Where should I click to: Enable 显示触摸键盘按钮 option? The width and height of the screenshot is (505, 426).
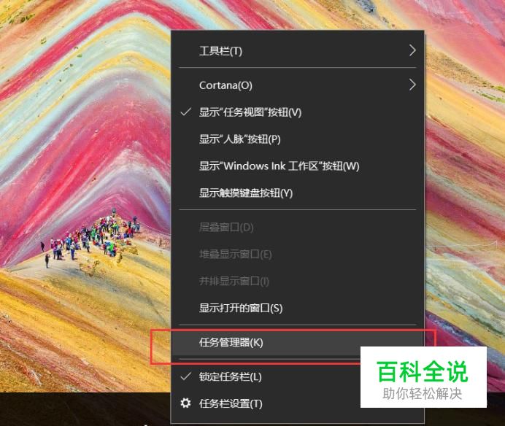coord(298,193)
